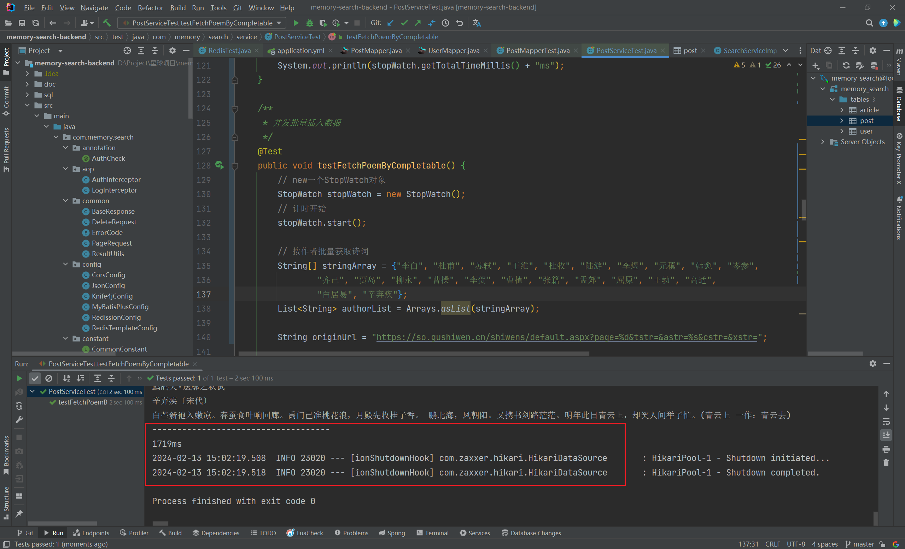Toggle scroll to end of console

click(886, 435)
